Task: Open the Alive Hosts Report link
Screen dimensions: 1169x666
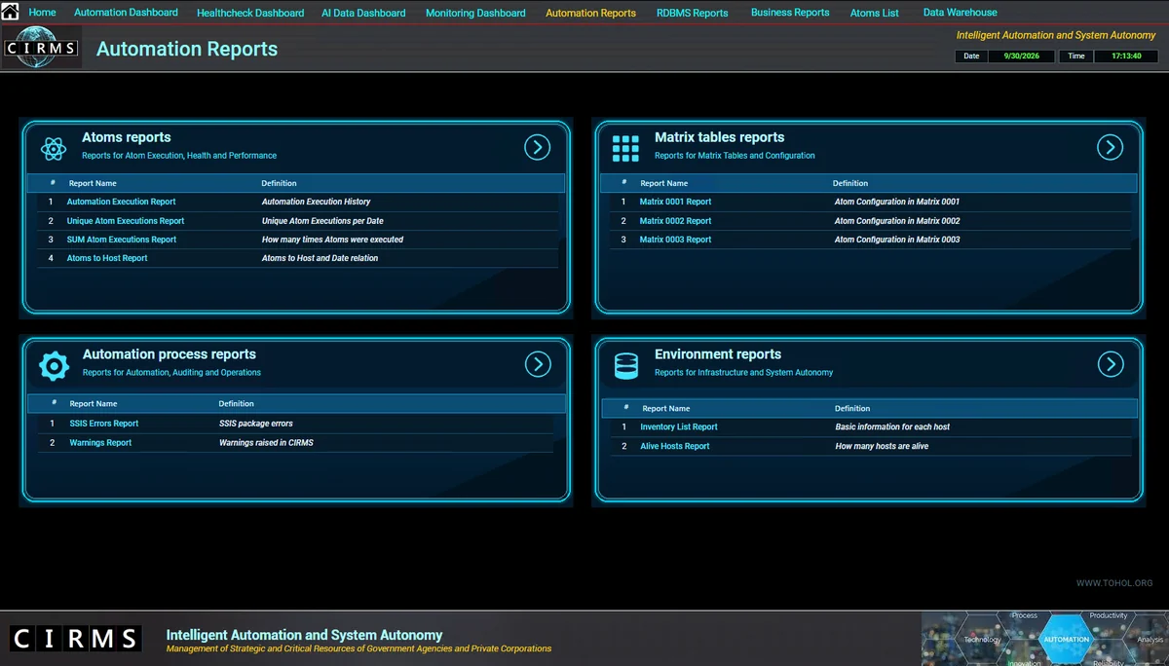Action: coord(674,446)
